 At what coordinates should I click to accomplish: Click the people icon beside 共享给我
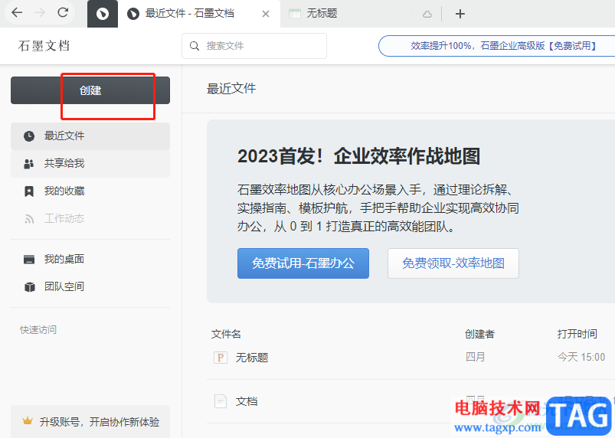click(x=29, y=164)
